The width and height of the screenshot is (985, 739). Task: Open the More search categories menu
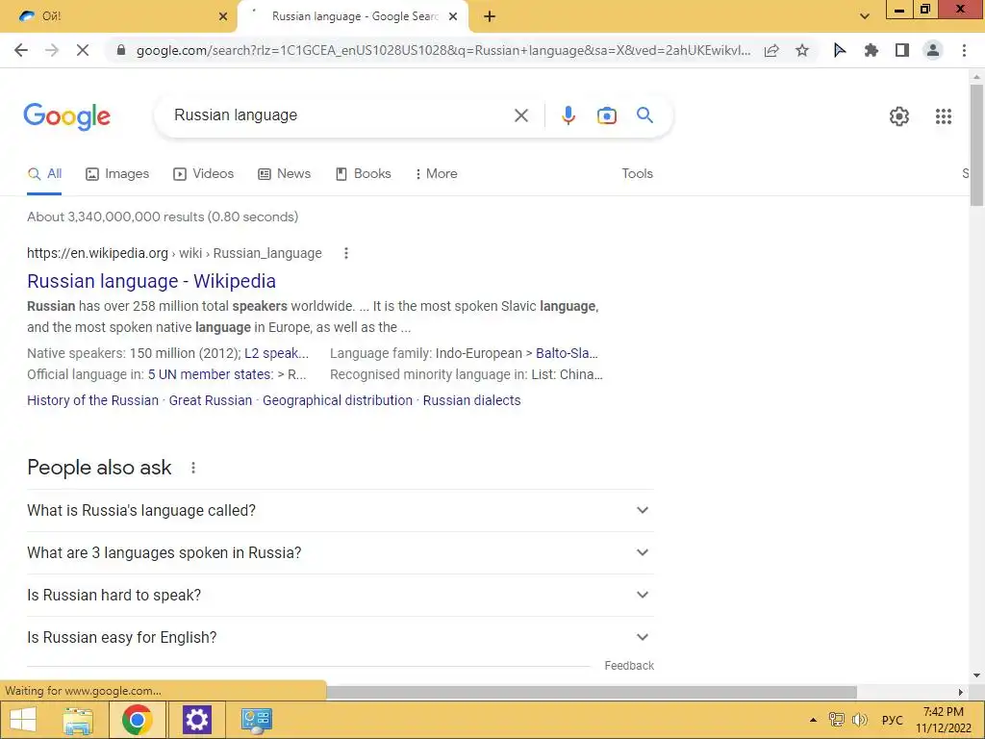[436, 173]
